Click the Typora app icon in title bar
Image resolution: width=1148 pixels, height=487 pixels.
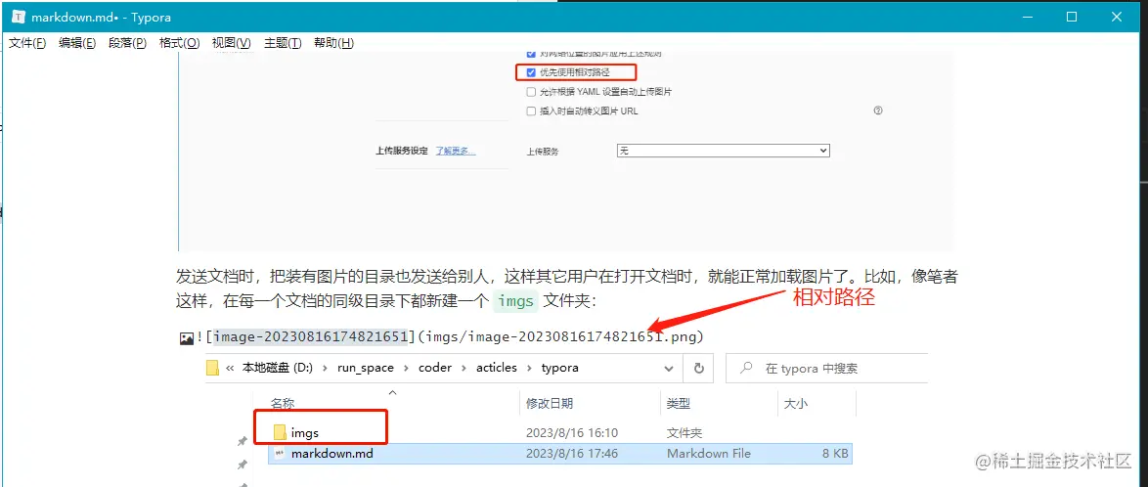pyautogui.click(x=20, y=17)
